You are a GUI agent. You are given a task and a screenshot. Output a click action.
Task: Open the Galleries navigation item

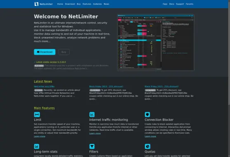tap(97, 4)
